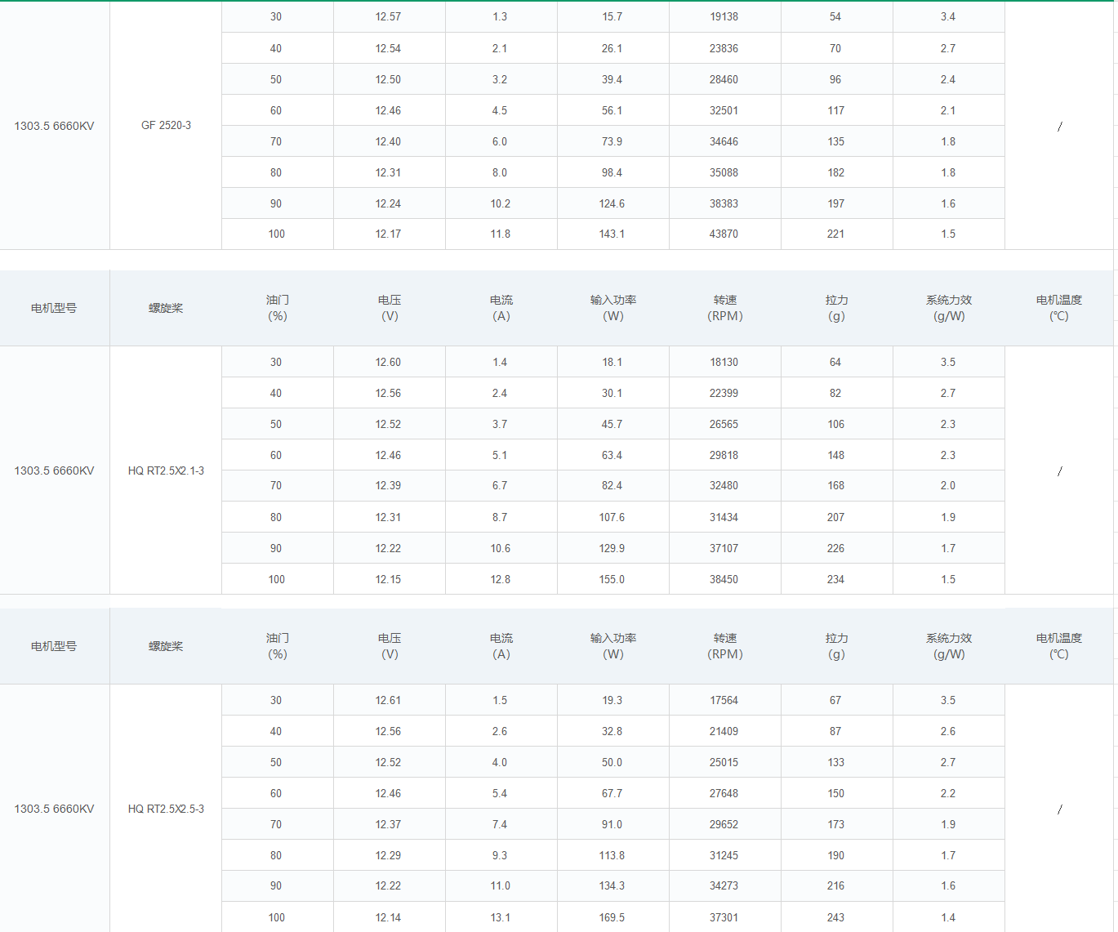Image resolution: width=1118 pixels, height=932 pixels.
Task: Click the input power value 169.5
Action: (x=612, y=917)
